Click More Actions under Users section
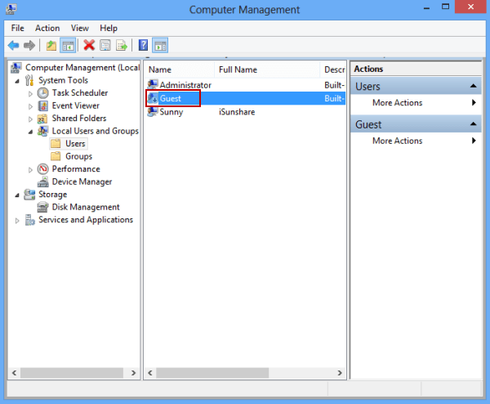 coord(397,103)
